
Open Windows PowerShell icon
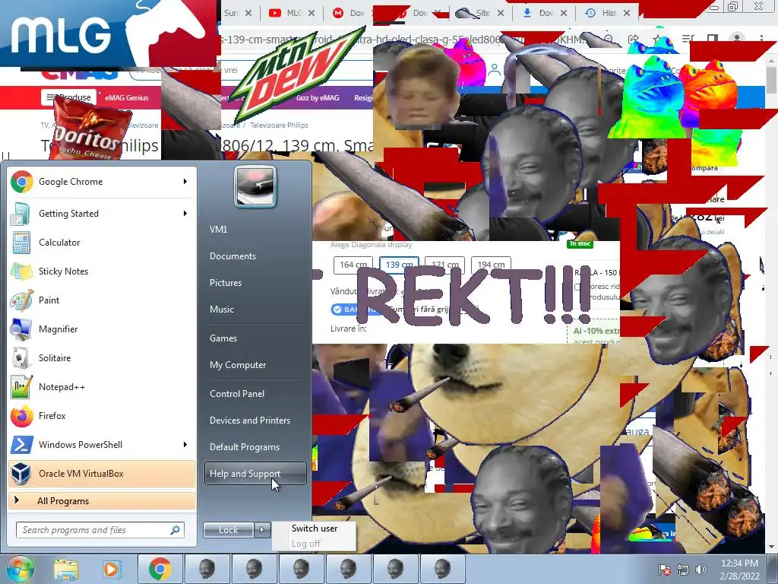21,444
